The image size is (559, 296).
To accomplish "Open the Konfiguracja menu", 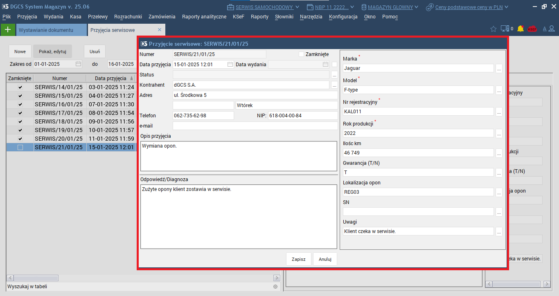I will [x=343, y=17].
